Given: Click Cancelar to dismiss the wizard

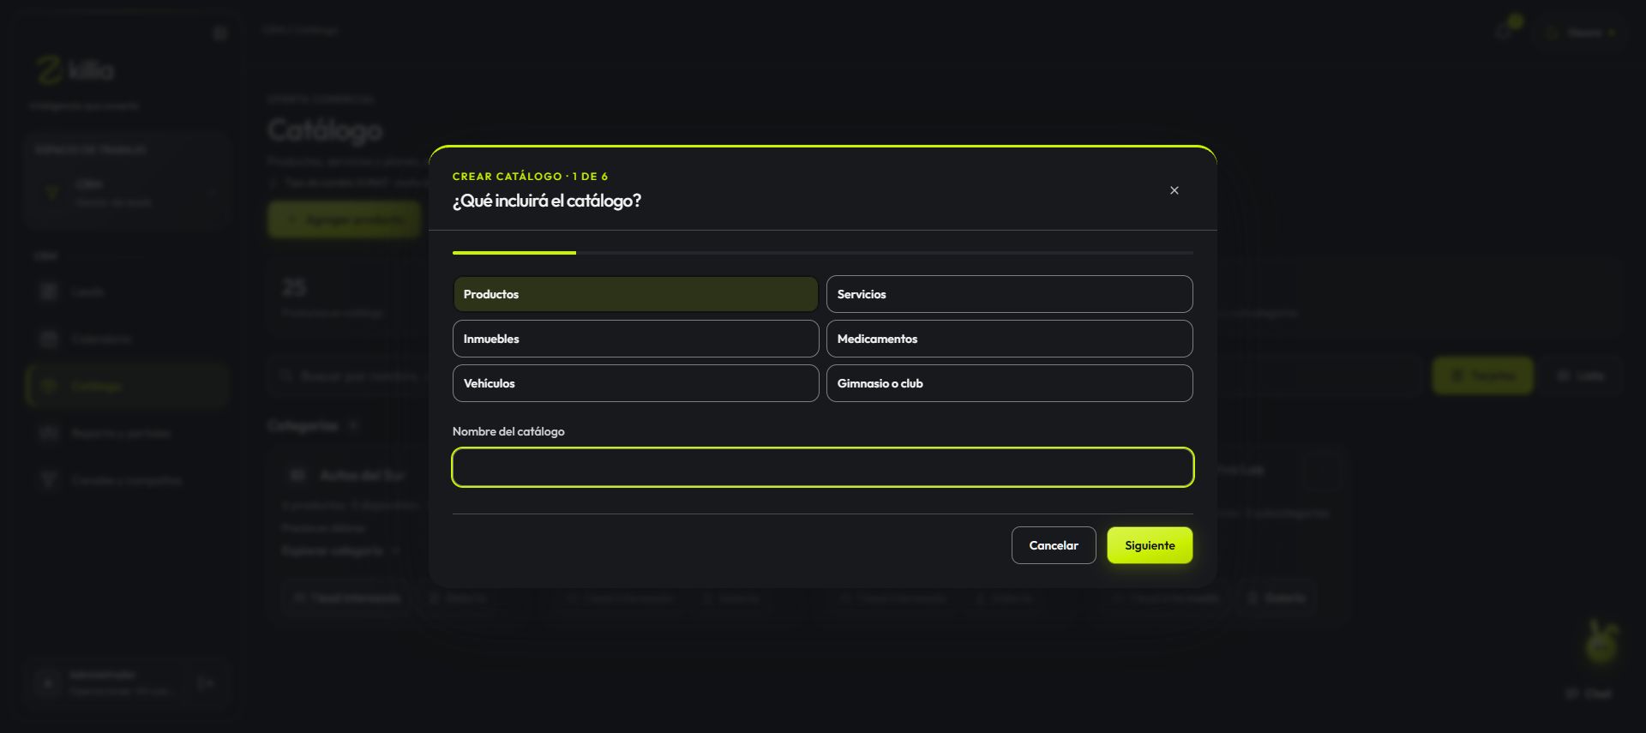Looking at the screenshot, I should (1054, 545).
